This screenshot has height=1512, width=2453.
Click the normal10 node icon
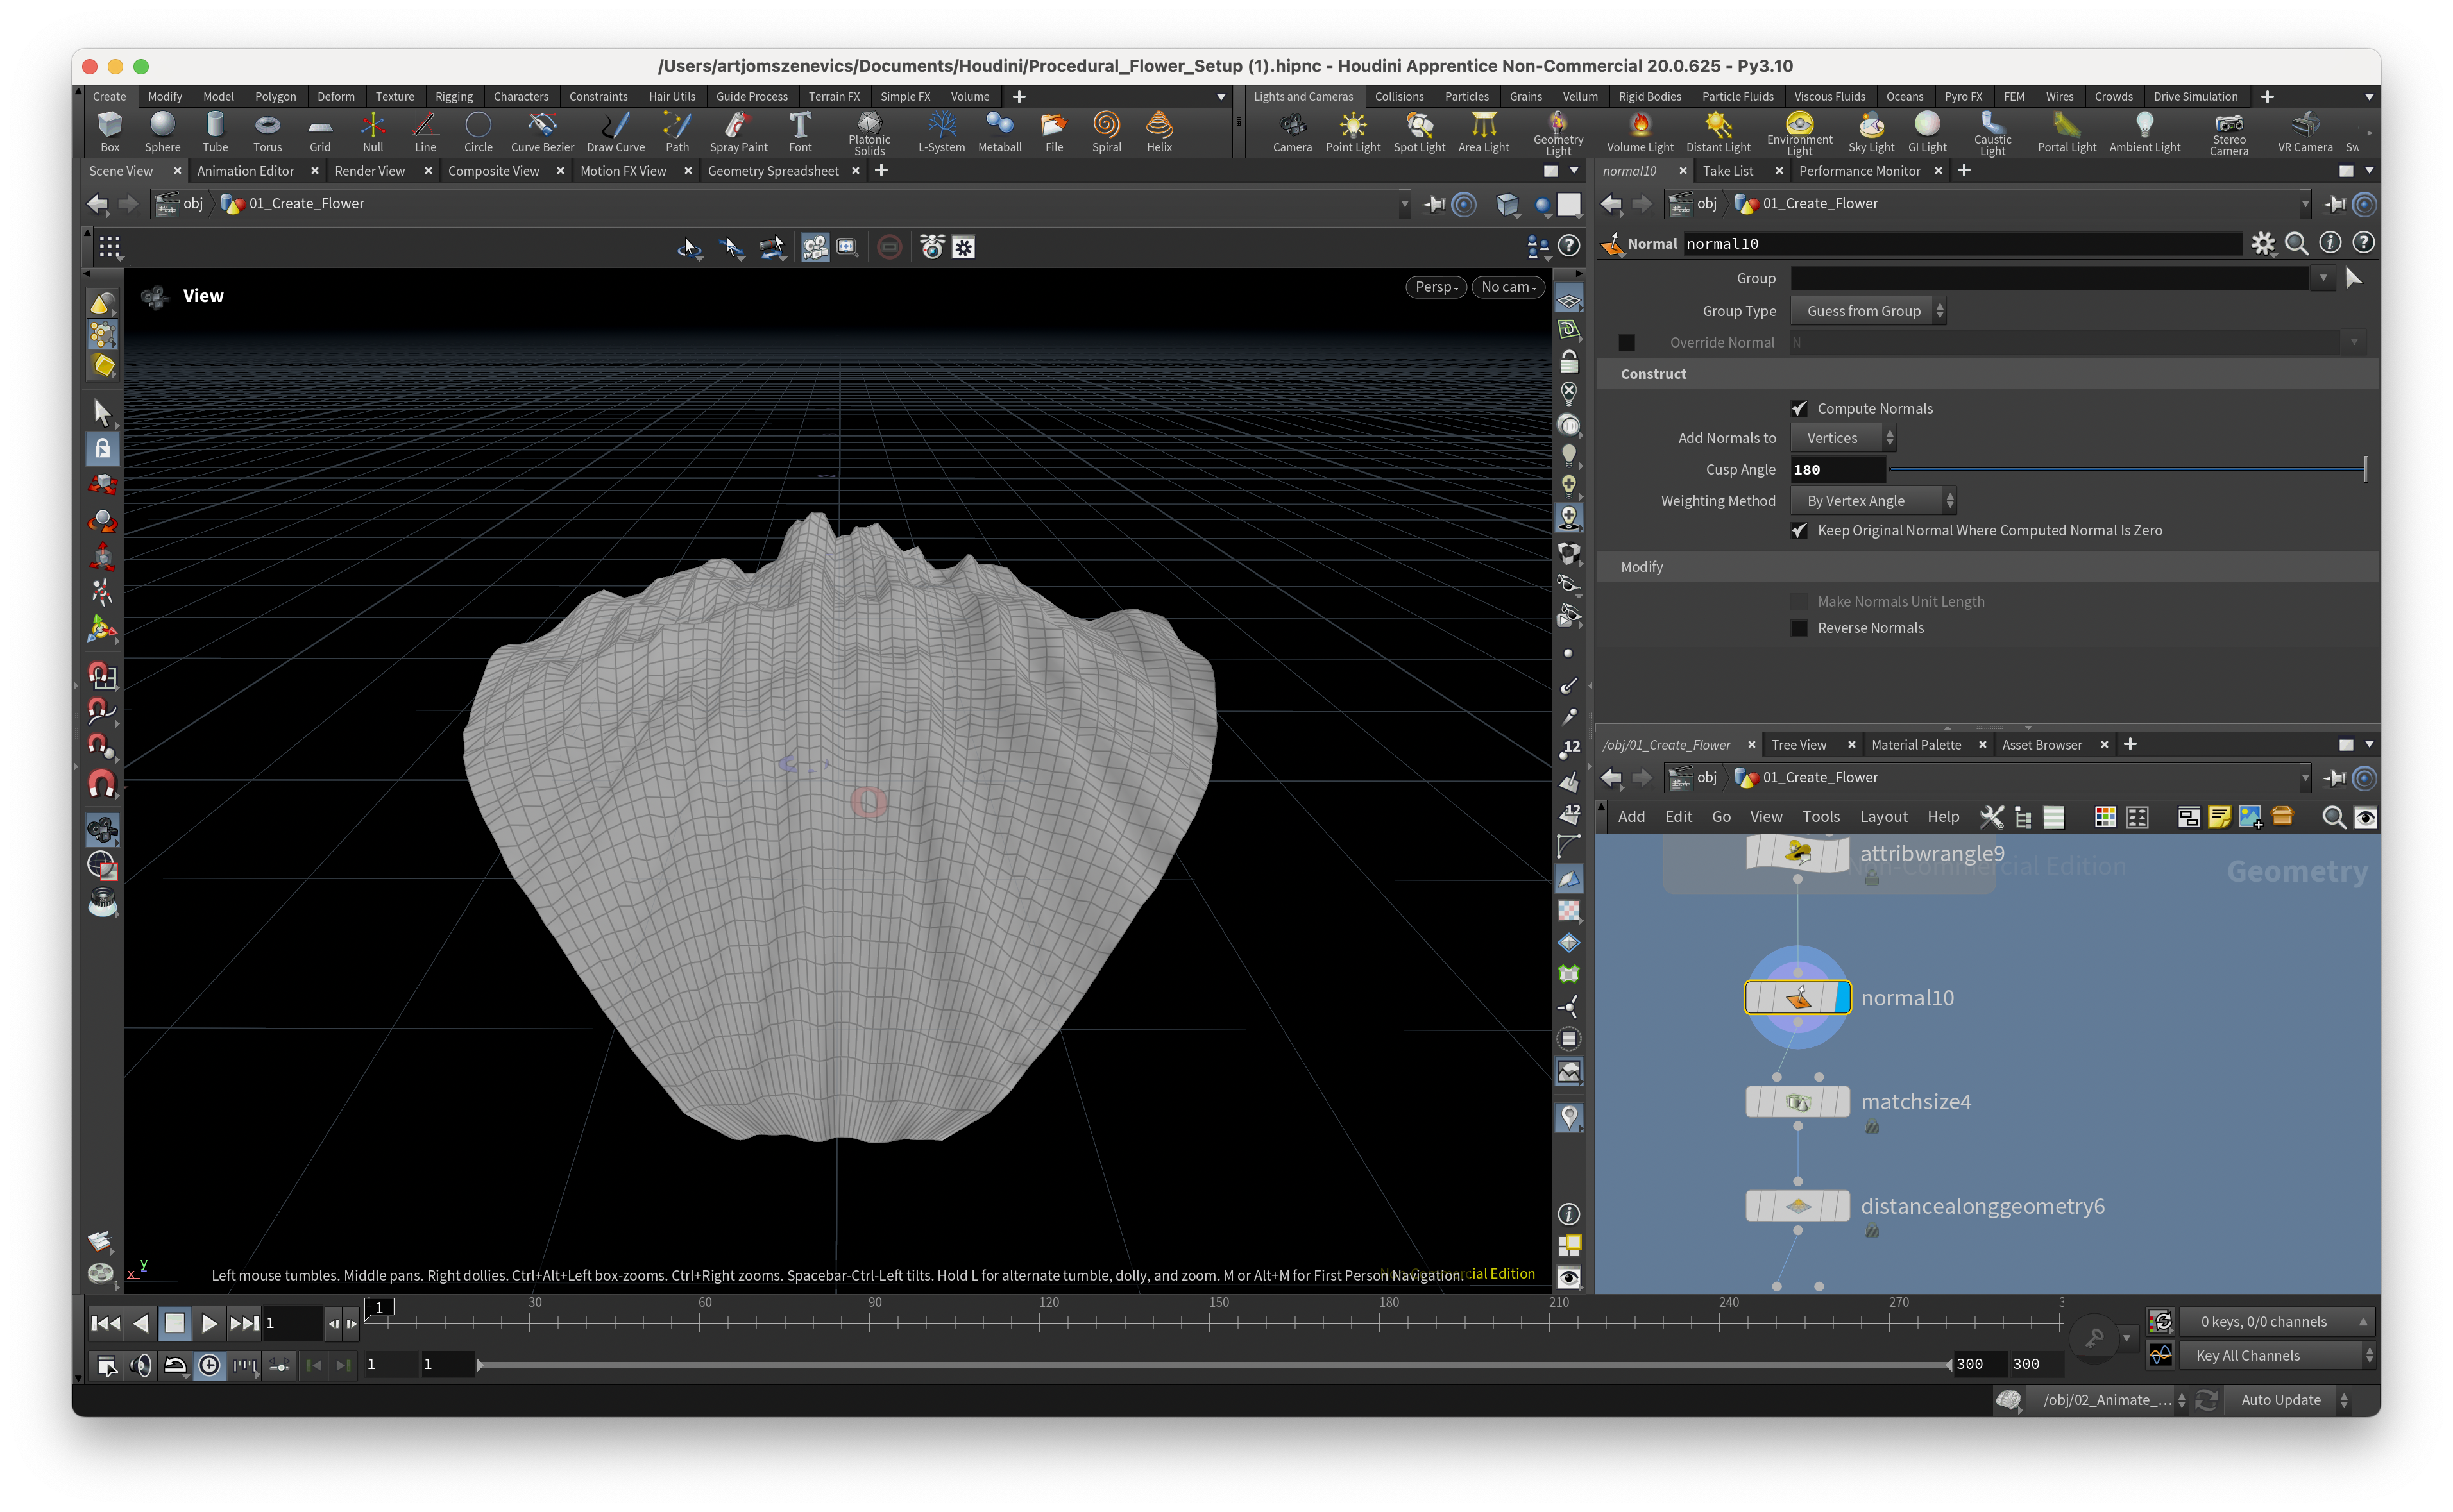click(x=1797, y=998)
